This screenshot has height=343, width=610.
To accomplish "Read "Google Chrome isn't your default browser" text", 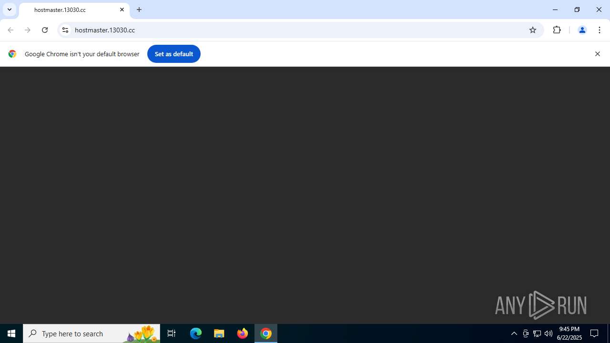I will coord(82,54).
